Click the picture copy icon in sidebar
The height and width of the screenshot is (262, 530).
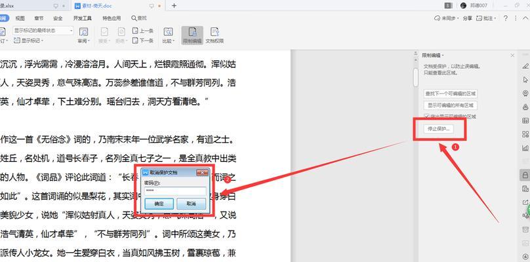coord(525,189)
